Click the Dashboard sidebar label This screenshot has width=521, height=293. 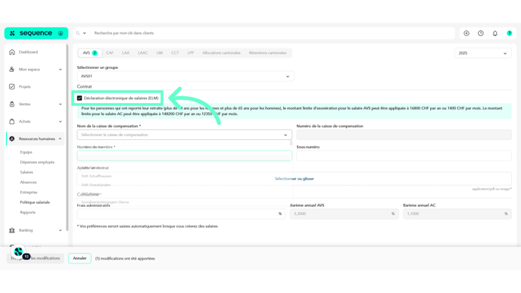pyautogui.click(x=28, y=52)
